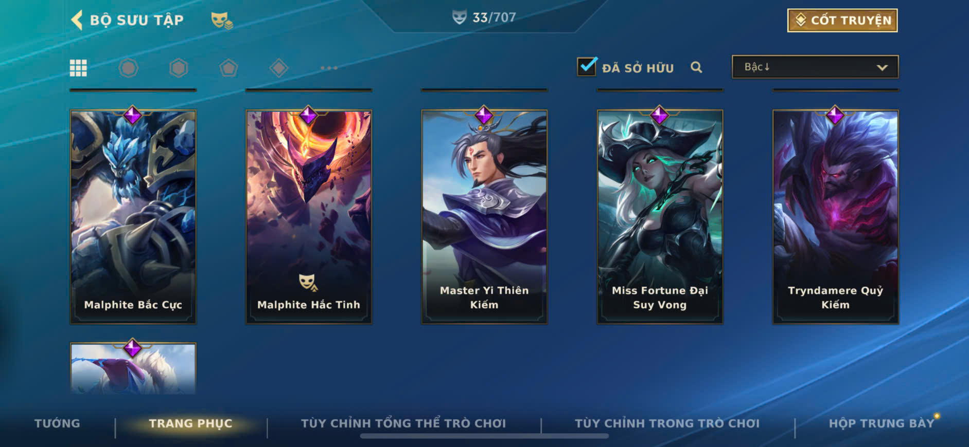This screenshot has height=447, width=969.
Task: Filter skins by the diamond rarity icon
Action: [x=278, y=68]
